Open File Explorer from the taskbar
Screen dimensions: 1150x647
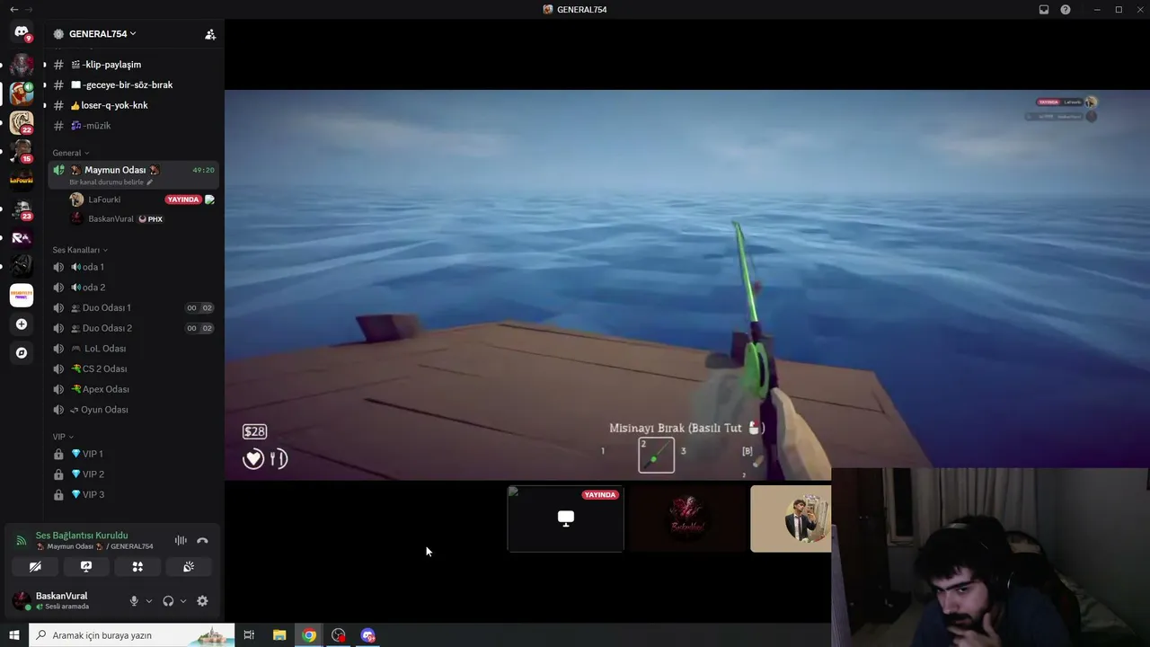click(279, 635)
